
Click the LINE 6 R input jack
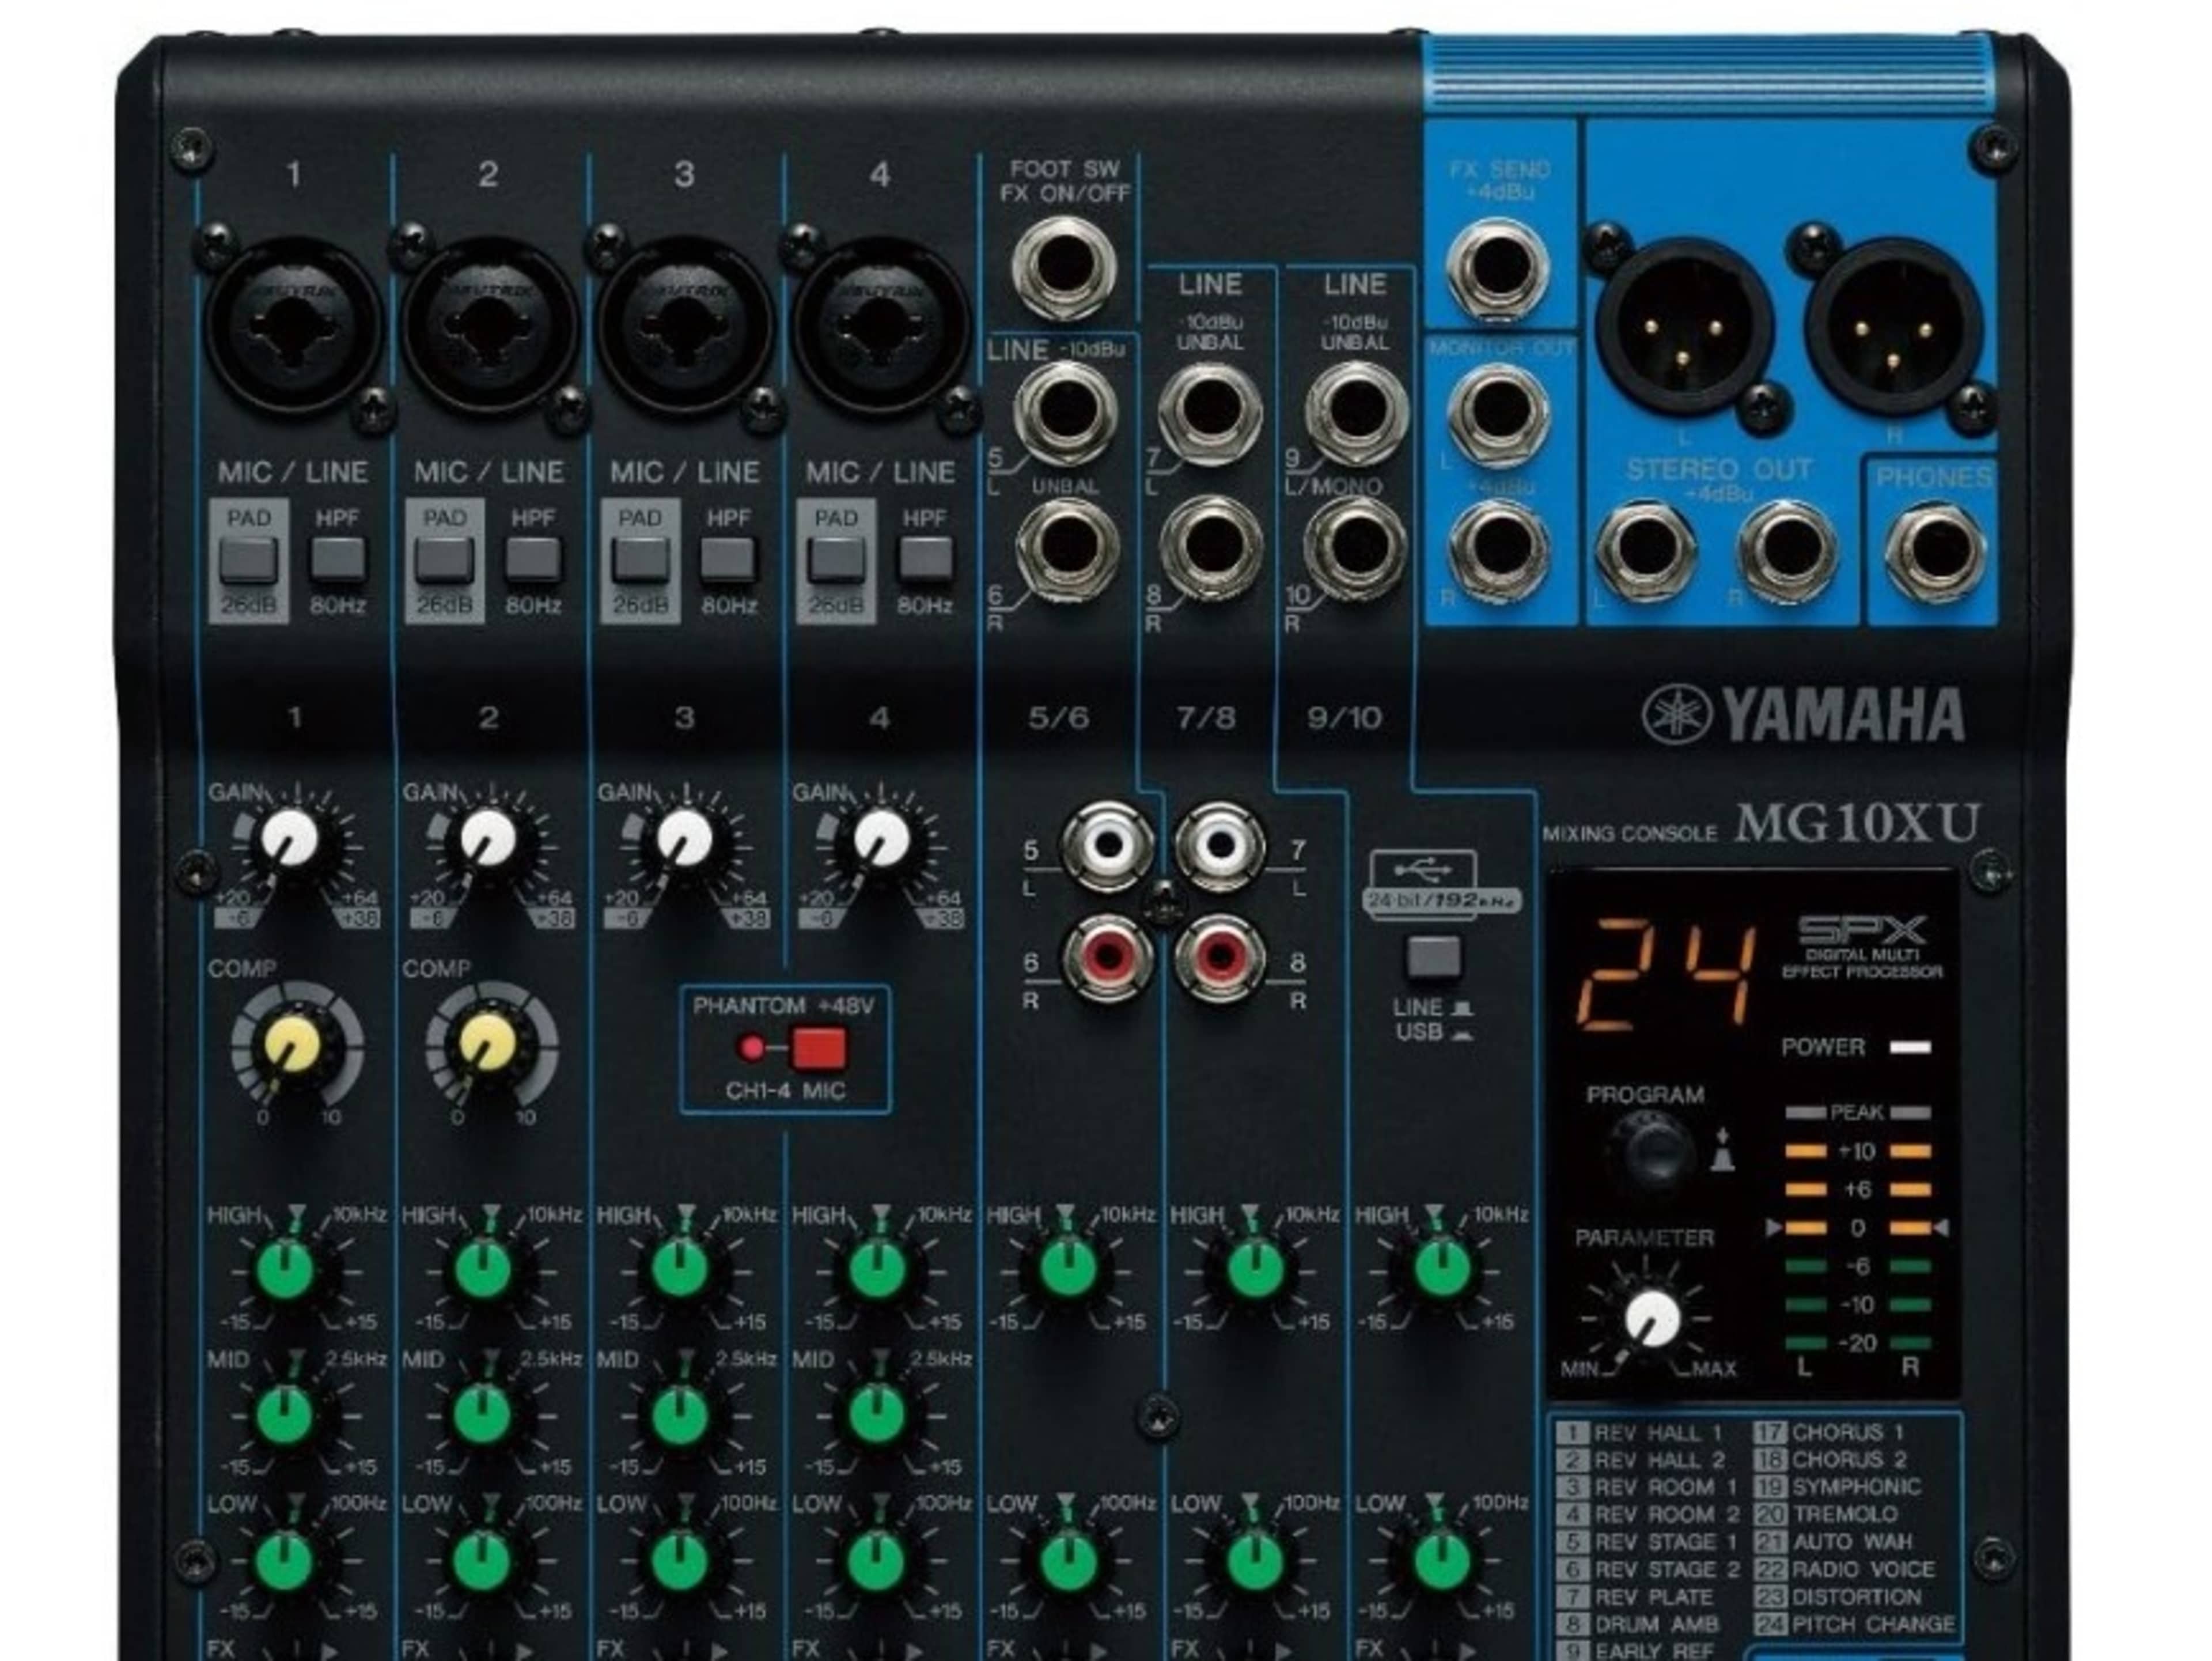[x=1068, y=548]
